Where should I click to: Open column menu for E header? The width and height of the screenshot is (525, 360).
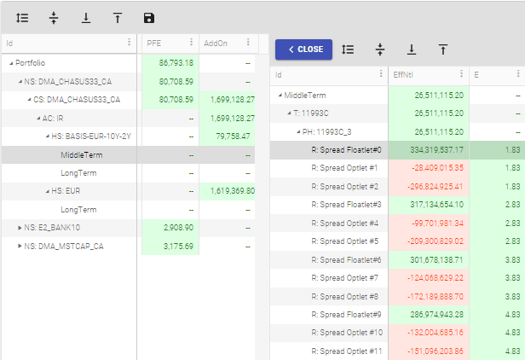(x=518, y=73)
